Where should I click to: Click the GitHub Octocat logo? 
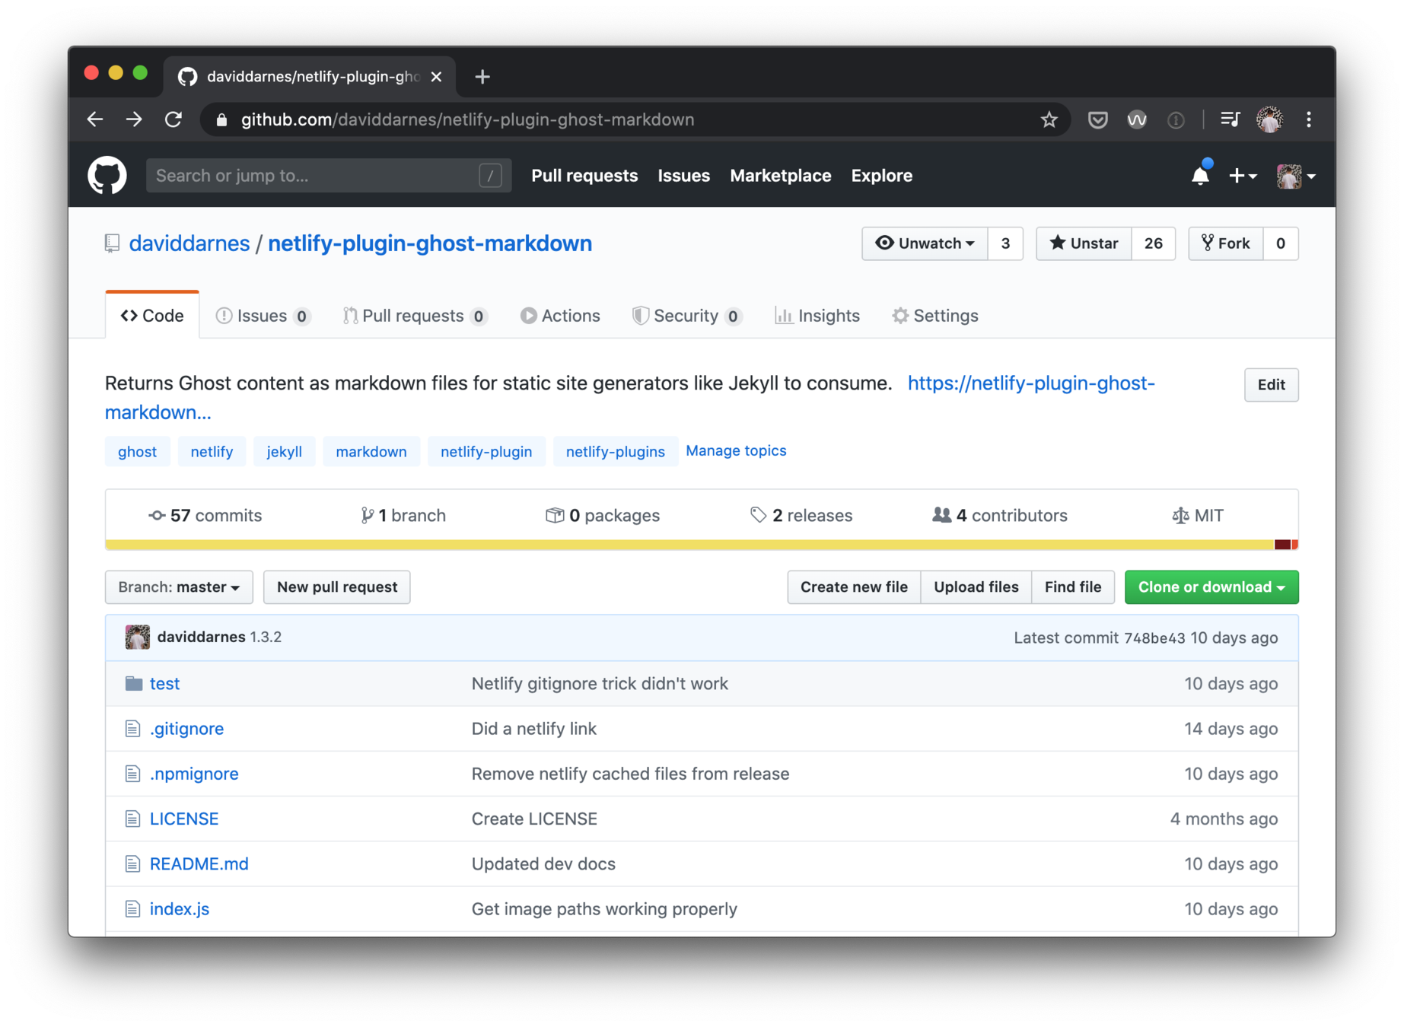point(107,176)
